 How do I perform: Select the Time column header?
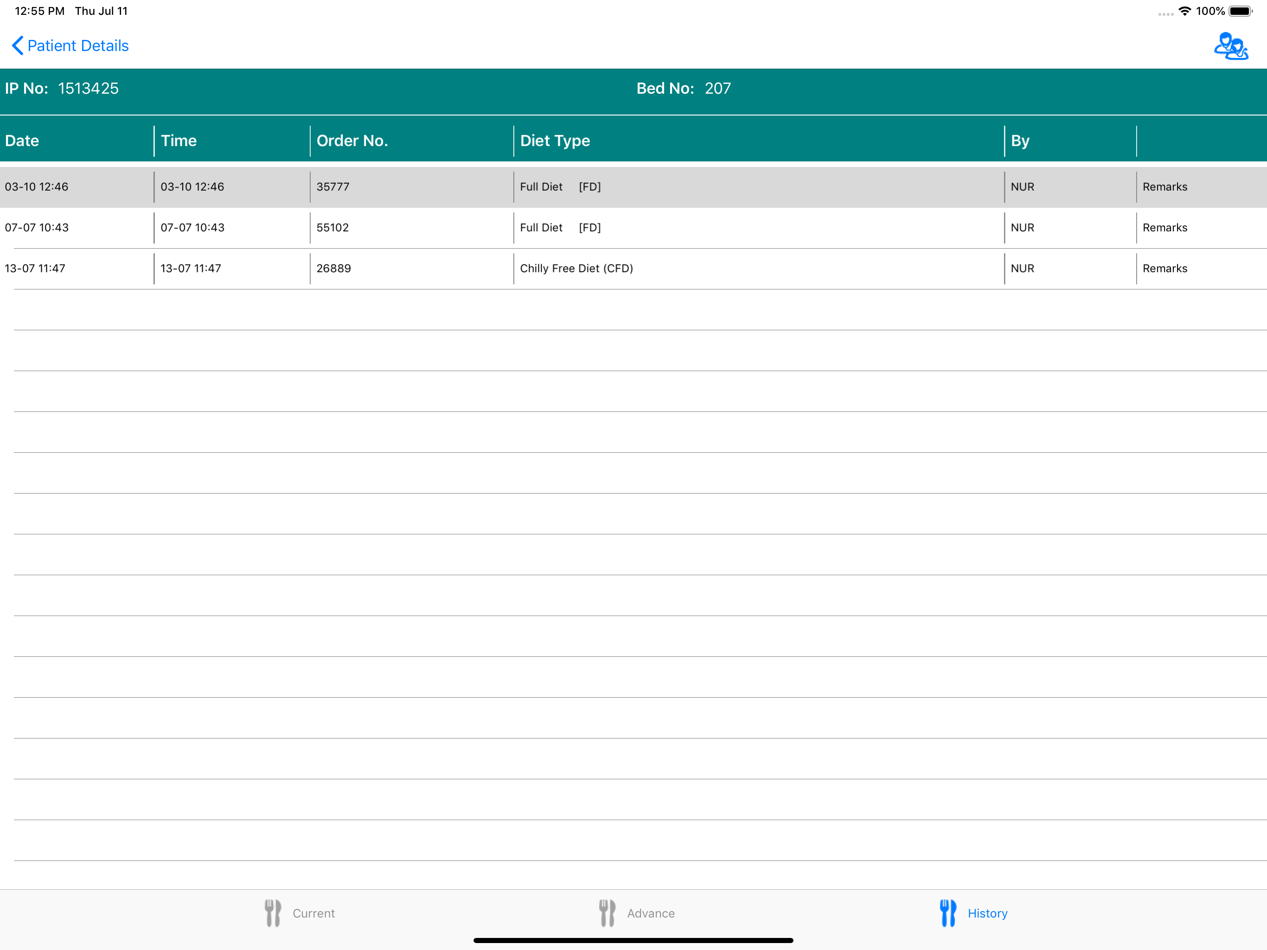179,141
